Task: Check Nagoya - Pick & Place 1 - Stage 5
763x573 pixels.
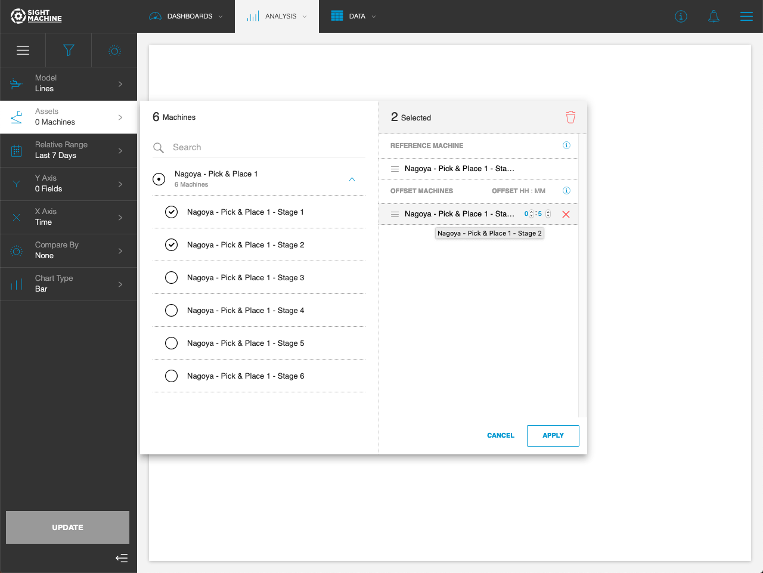Action: pyautogui.click(x=172, y=343)
